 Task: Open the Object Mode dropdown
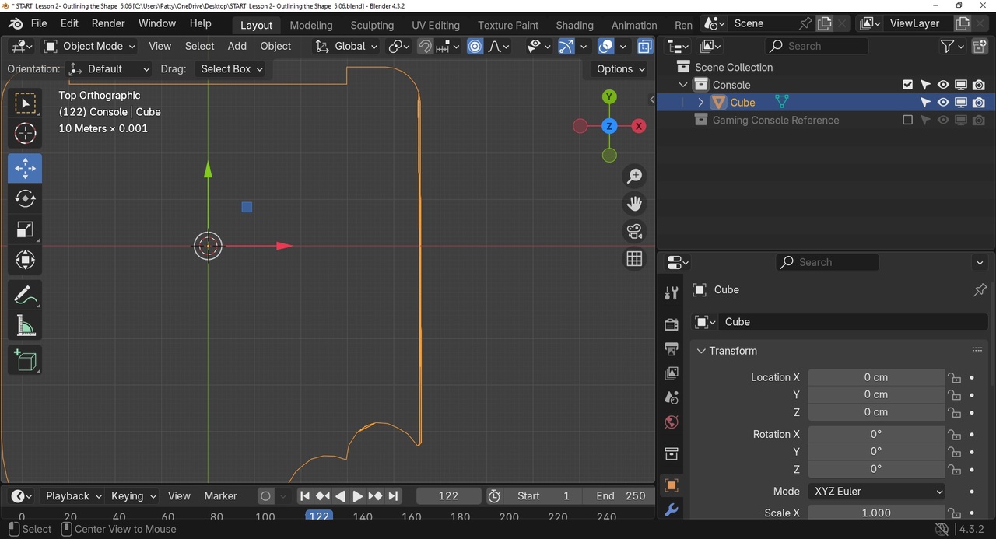coord(89,46)
